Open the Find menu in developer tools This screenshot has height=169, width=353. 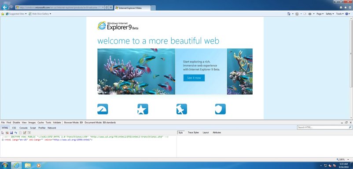pos(8,123)
